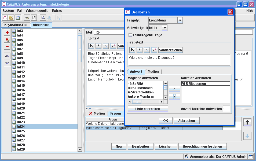Apply superscript in Fragetext toolbar
Image resolution: width=256 pixels, height=161 pixels.
click(154, 50)
